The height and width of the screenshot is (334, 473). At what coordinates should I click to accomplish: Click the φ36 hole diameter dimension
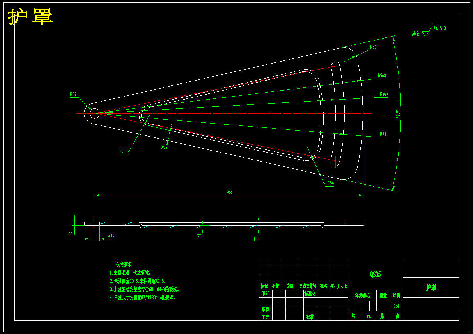[111, 236]
